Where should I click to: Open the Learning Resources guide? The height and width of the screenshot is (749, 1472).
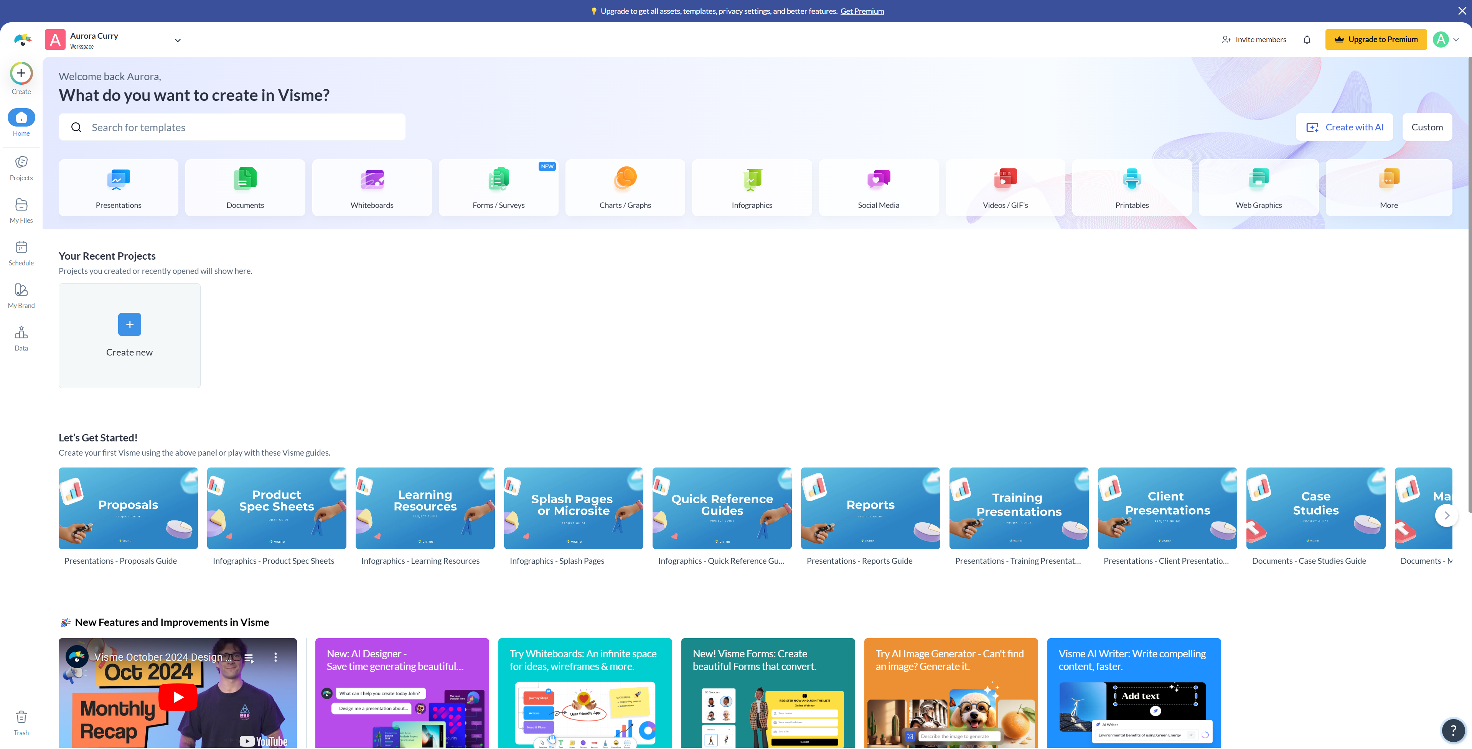pos(425,509)
